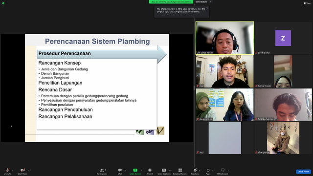Select the zoom baa01 participant tile

[x=283, y=38]
